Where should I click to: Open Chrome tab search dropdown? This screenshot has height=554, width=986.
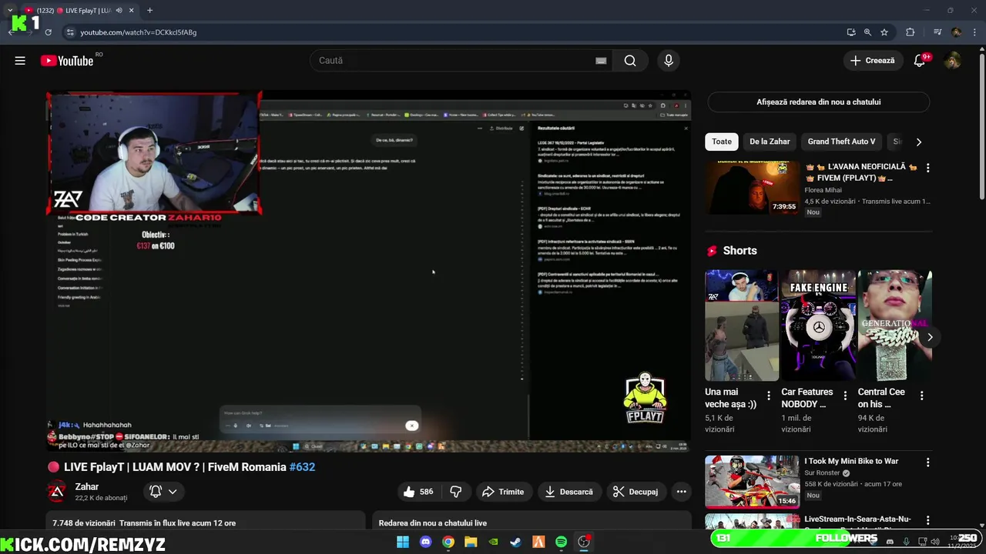click(x=9, y=11)
